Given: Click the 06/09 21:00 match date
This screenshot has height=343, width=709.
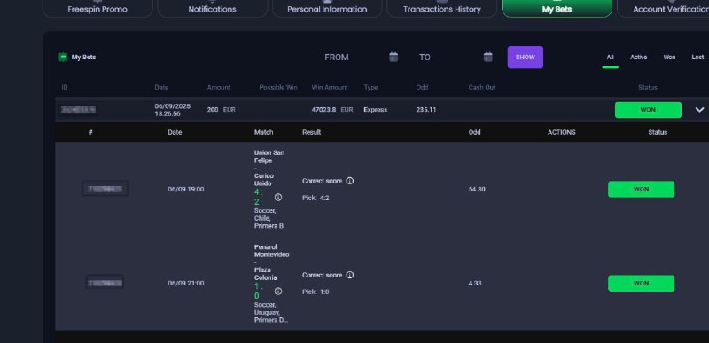Looking at the screenshot, I should point(186,284).
